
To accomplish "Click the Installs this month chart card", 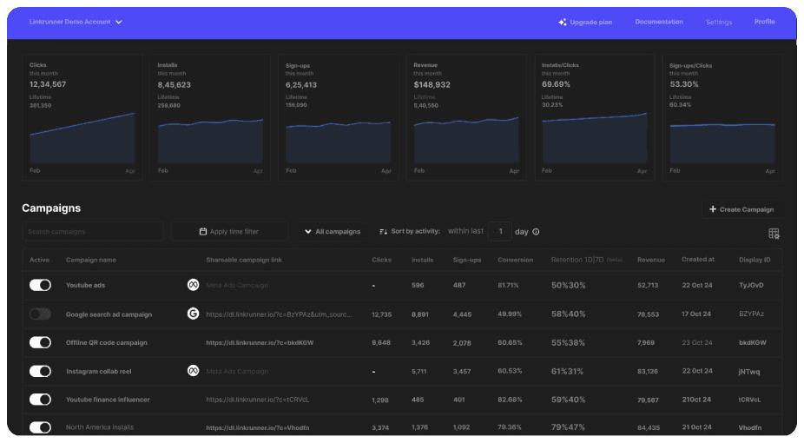I will [210, 117].
